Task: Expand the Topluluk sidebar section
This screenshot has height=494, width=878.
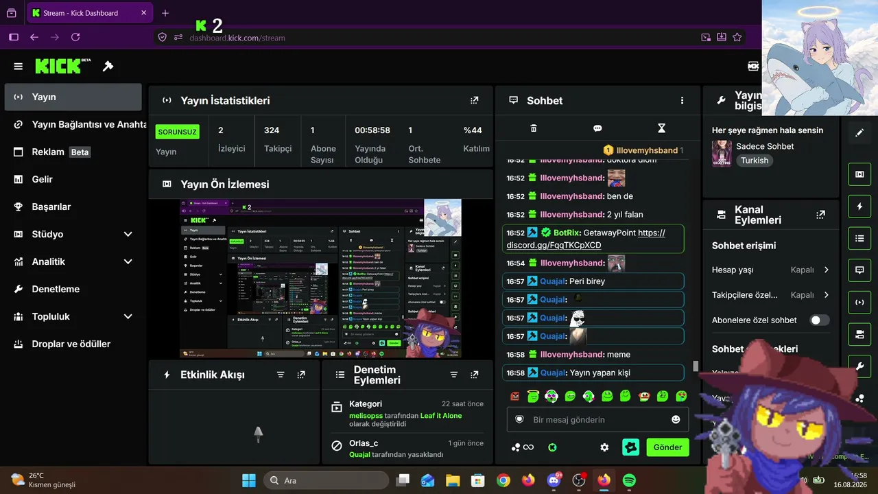Action: coord(128,316)
